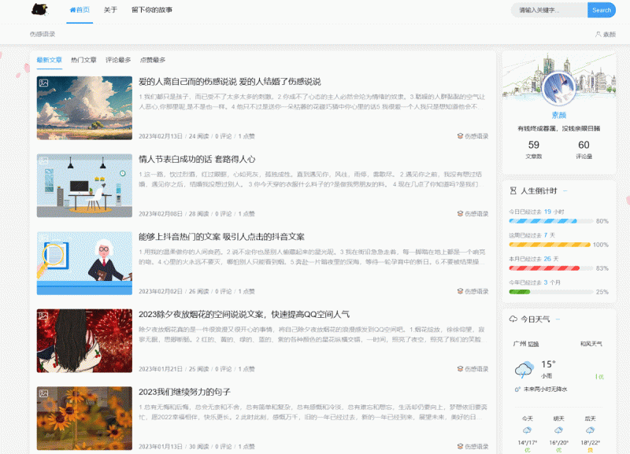630x454 pixels.
Task: Open the 和风天气 link
Action: [590, 342]
